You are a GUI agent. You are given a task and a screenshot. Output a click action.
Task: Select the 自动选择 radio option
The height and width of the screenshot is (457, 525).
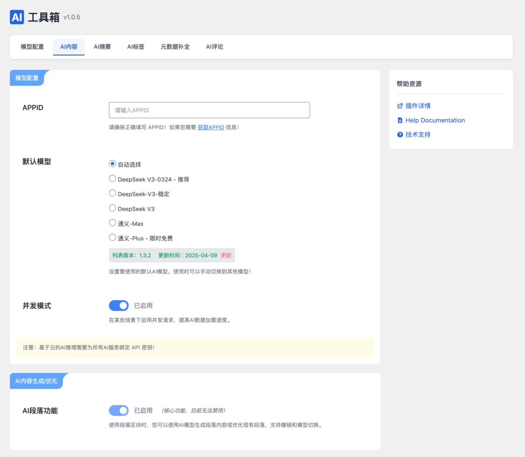tap(112, 164)
